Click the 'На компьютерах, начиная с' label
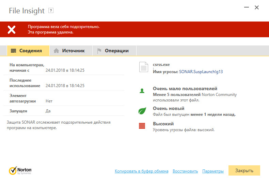 pos(27,68)
